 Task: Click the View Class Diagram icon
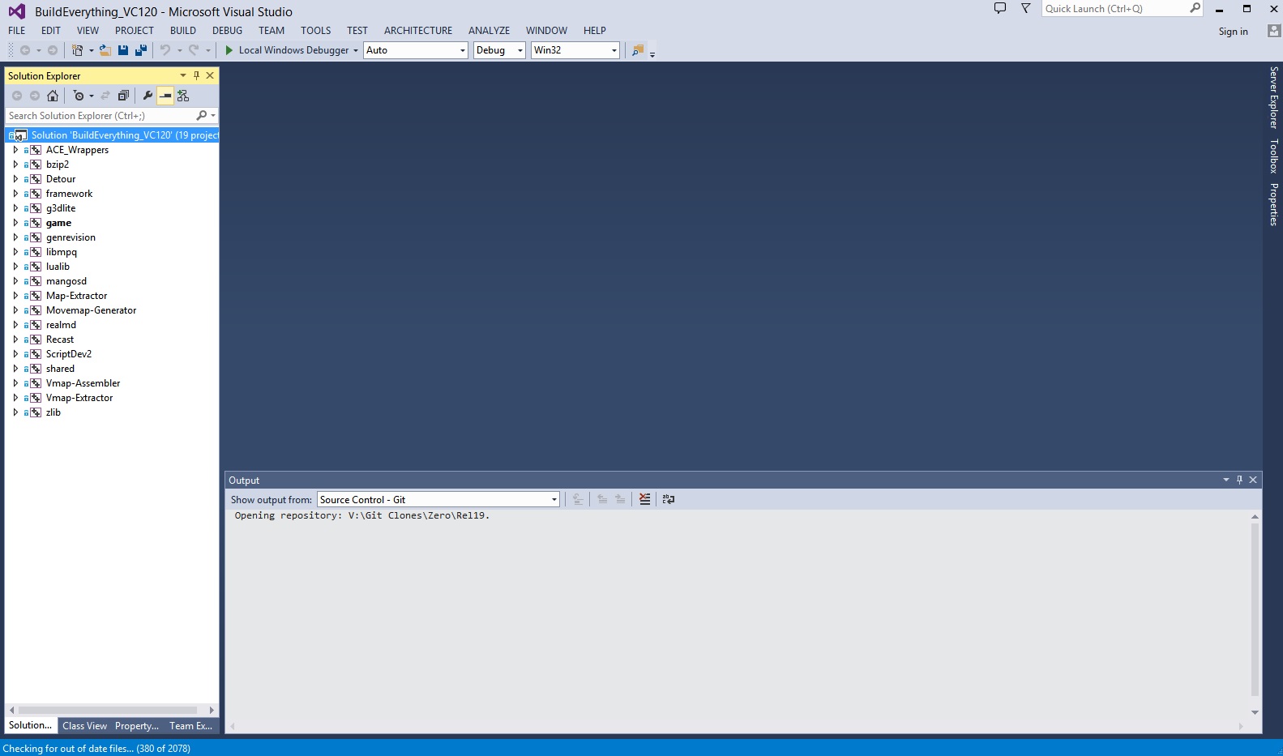(x=183, y=96)
